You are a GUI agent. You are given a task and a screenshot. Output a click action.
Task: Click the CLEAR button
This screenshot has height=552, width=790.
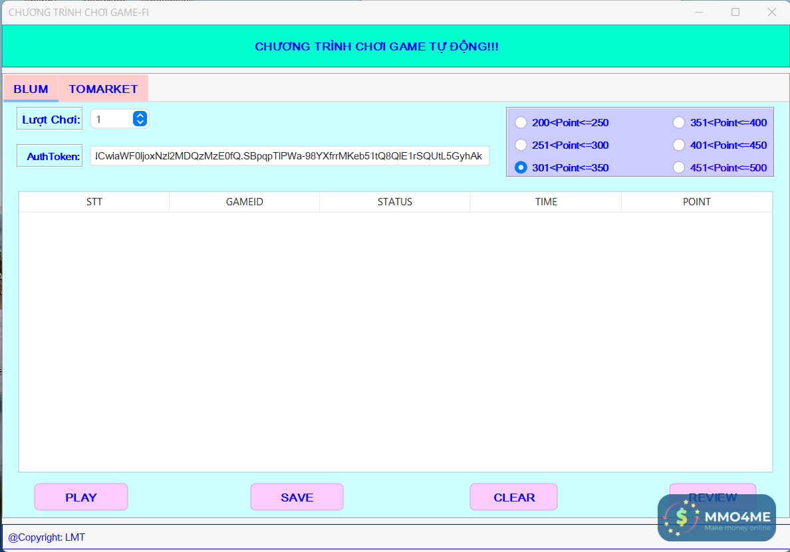pos(514,497)
